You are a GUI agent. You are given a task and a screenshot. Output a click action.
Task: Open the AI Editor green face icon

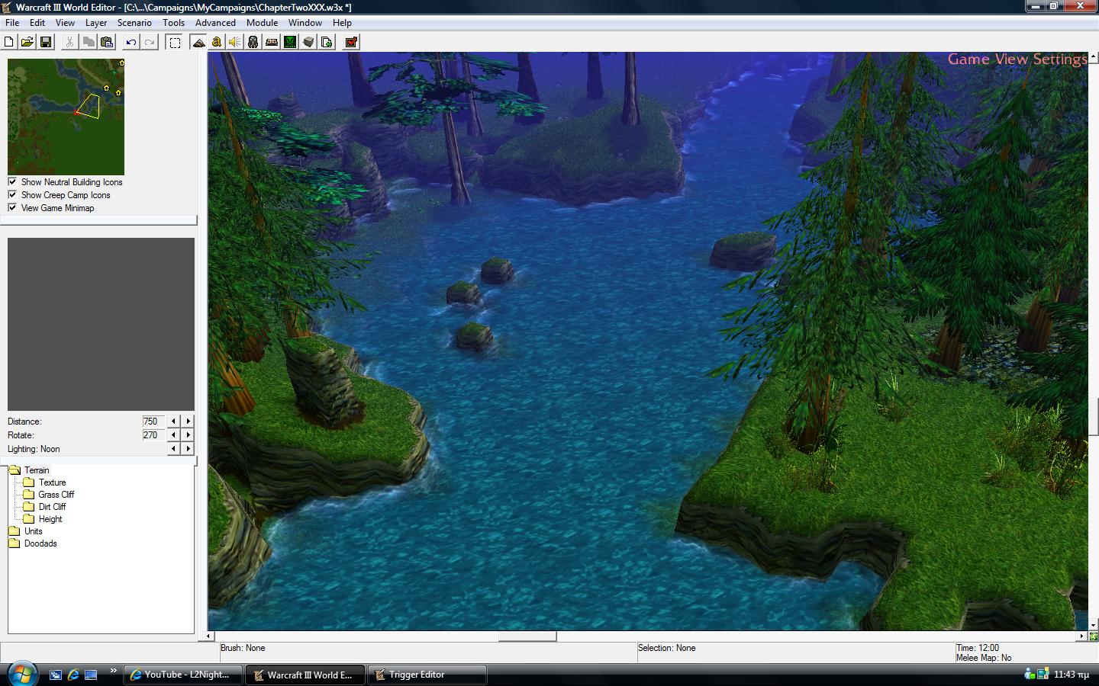click(x=290, y=42)
